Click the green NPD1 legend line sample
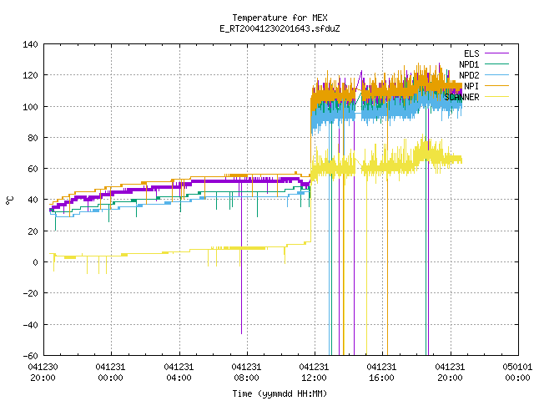Image resolution: width=534 pixels, height=401 pixels. (497, 64)
